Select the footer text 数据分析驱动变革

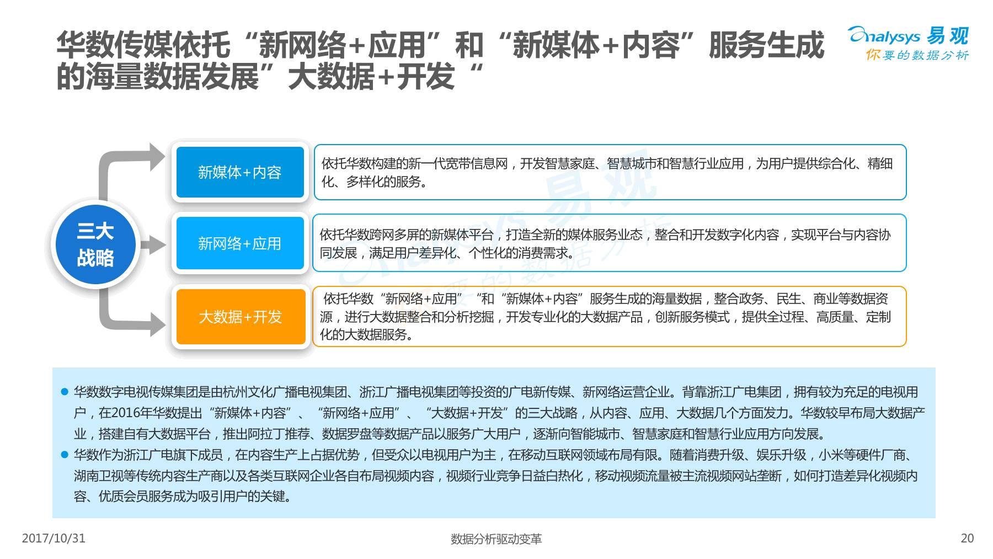tap(496, 539)
